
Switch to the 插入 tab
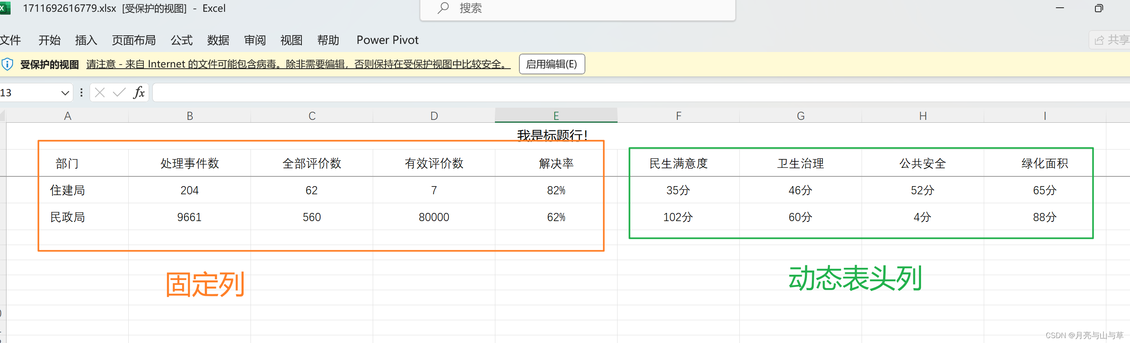click(86, 40)
